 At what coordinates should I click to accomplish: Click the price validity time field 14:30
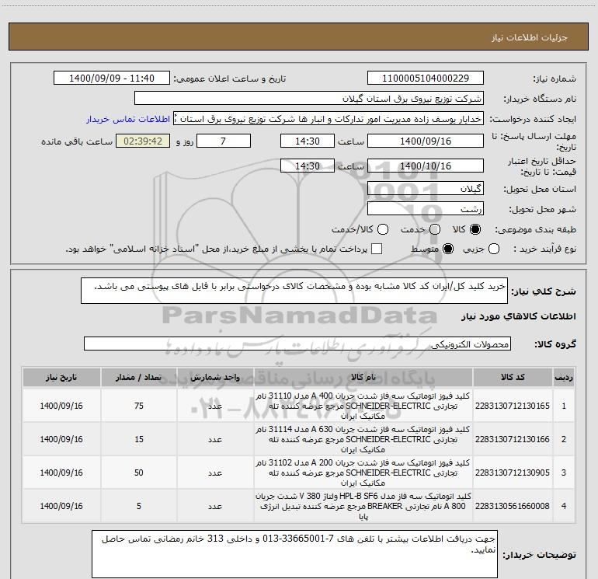coord(308,166)
